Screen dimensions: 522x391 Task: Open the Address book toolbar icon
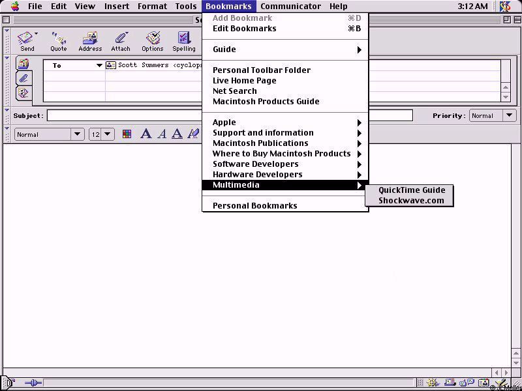pos(90,38)
